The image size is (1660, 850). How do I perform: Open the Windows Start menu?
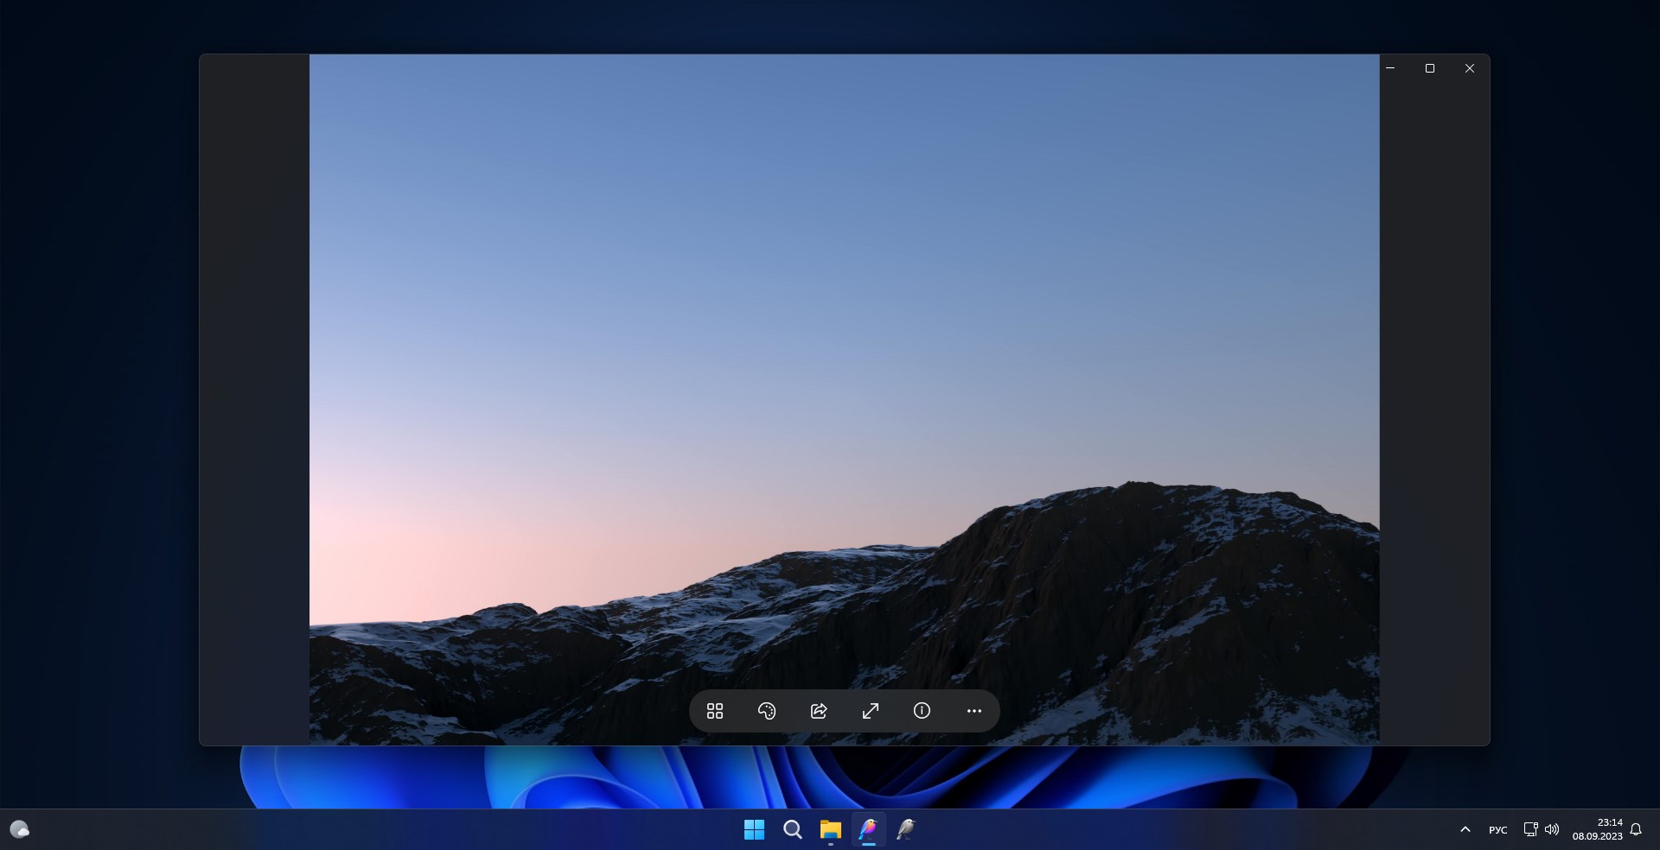[x=755, y=830]
